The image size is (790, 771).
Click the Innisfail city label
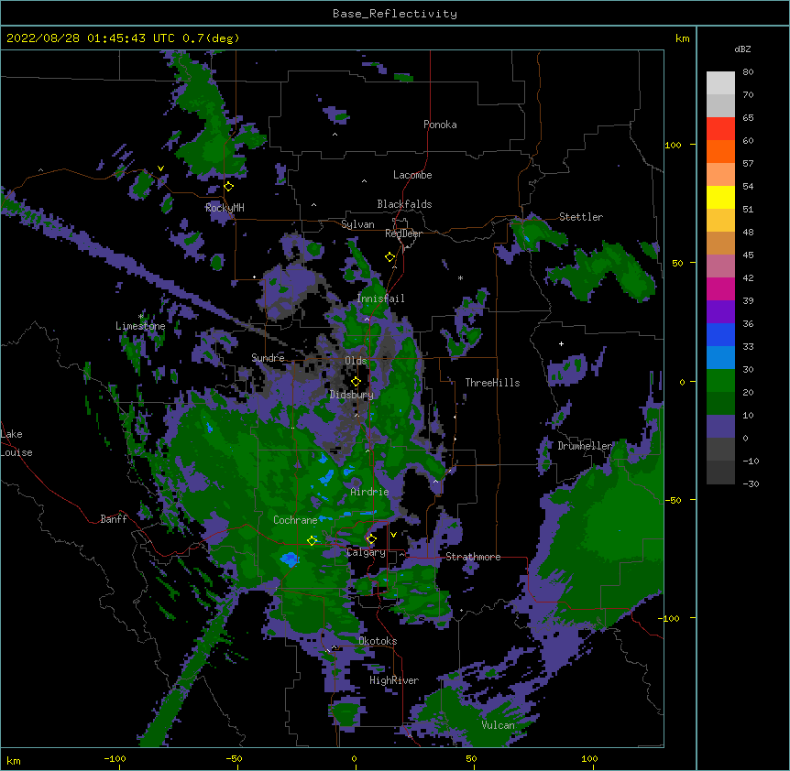pos(380,299)
